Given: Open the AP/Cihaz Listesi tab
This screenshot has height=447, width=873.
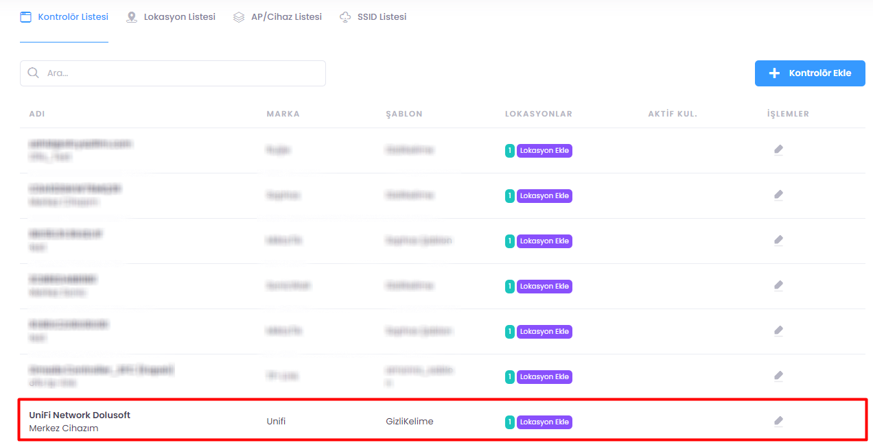Looking at the screenshot, I should (277, 17).
